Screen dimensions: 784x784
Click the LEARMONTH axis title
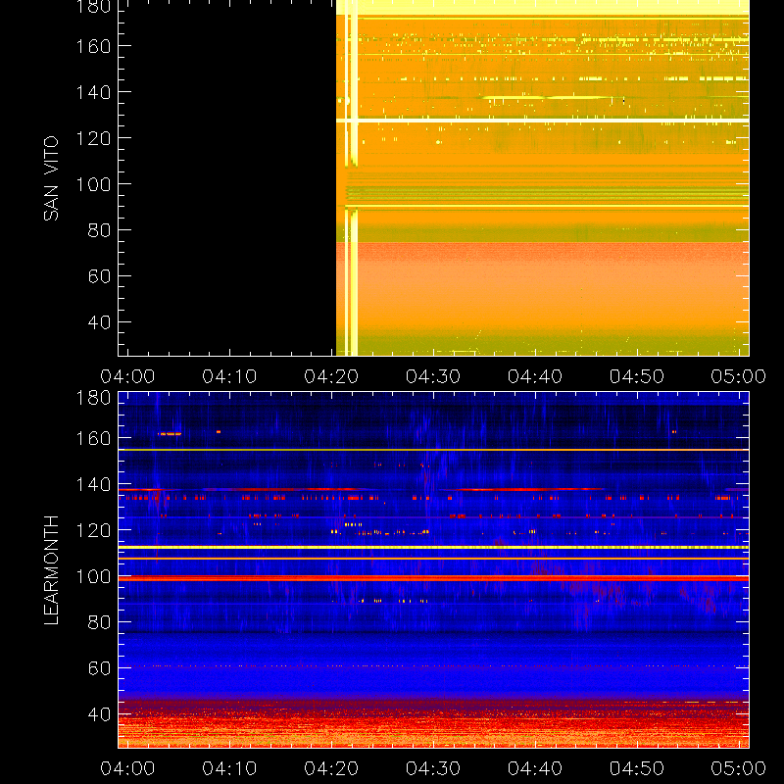[x=51, y=570]
